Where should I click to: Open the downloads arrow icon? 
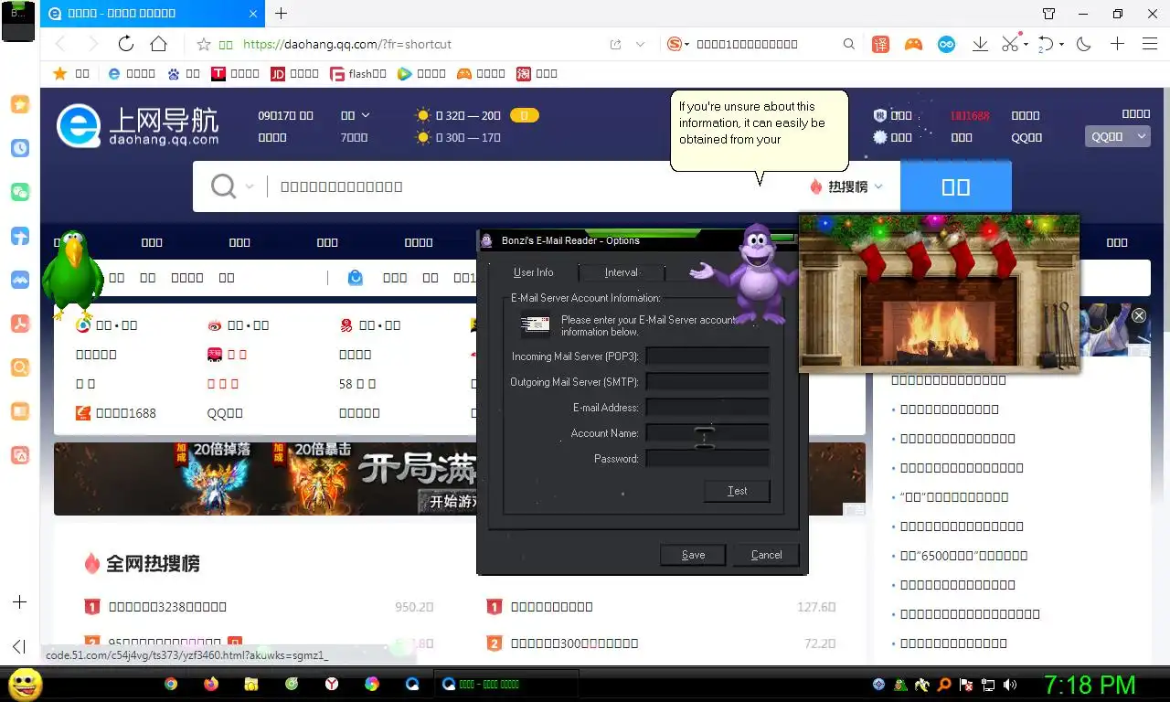pos(980,44)
